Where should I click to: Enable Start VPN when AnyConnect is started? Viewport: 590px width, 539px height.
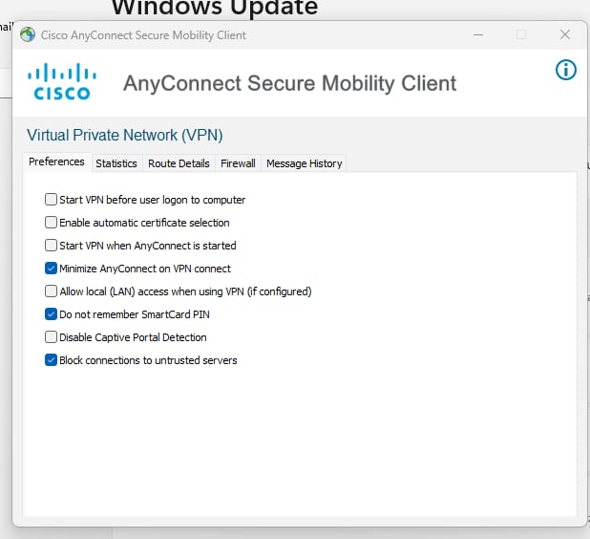(51, 246)
